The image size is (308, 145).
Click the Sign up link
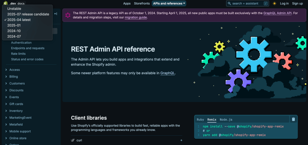(x=297, y=3)
